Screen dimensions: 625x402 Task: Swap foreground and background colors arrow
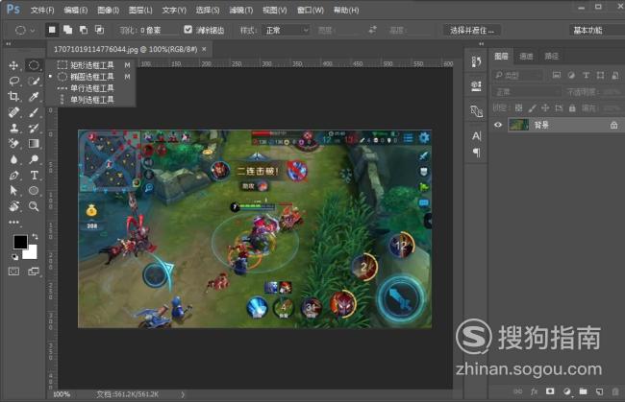35,237
